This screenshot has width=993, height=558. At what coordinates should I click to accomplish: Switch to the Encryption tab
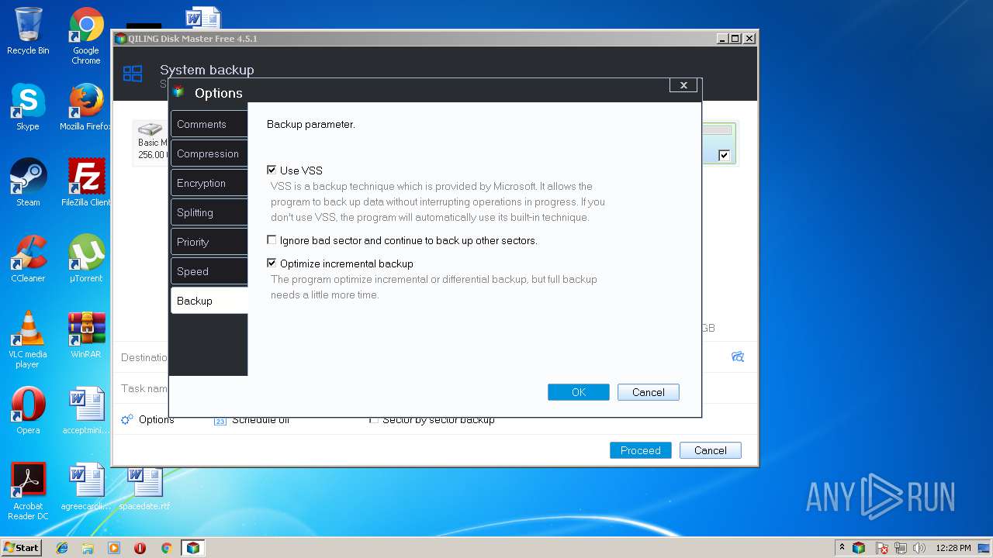click(x=209, y=183)
